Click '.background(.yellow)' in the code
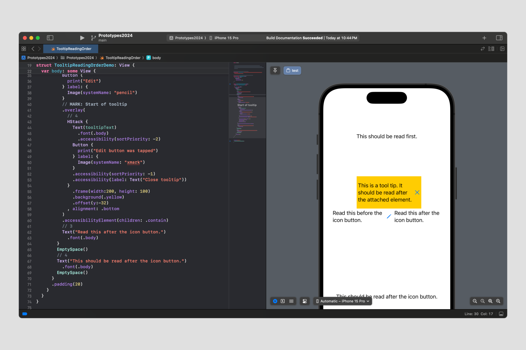The image size is (526, 350). pyautogui.click(x=98, y=197)
